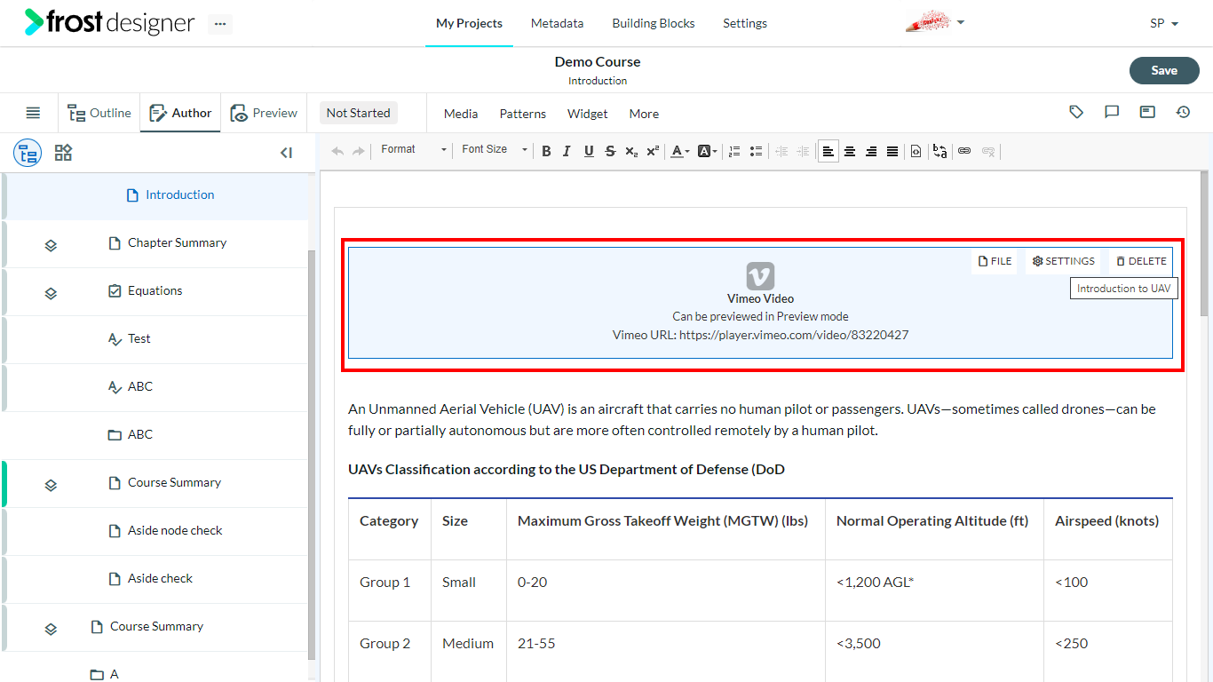Insert a numbered list

pos(734,151)
